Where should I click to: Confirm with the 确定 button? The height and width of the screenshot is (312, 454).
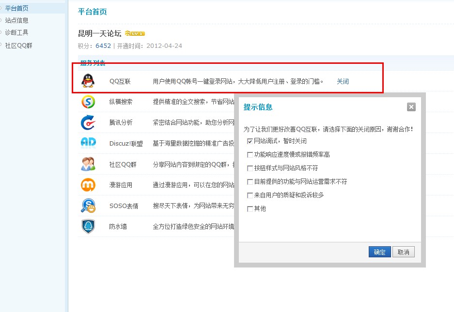click(379, 252)
